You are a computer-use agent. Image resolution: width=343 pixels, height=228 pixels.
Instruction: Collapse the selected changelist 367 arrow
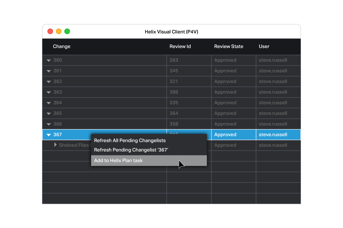[x=49, y=135]
